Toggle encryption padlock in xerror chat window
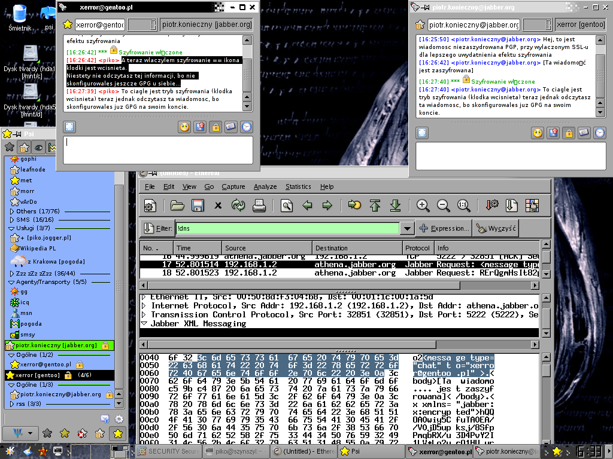Screen dimensions: 613x459 [x=216, y=127]
